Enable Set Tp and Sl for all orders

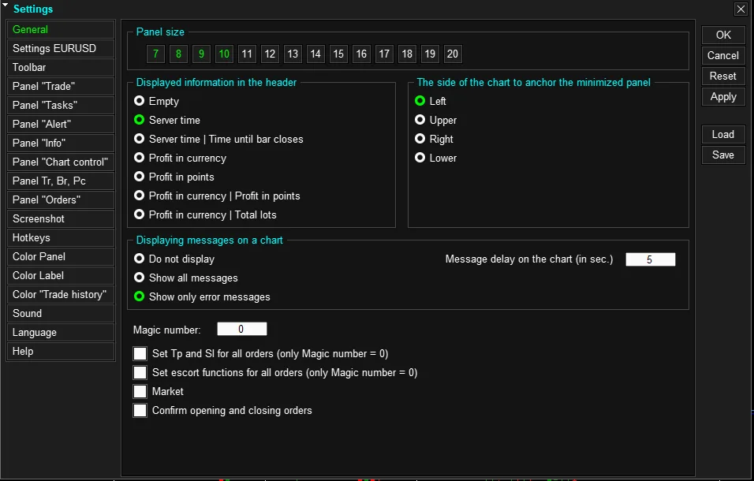140,354
